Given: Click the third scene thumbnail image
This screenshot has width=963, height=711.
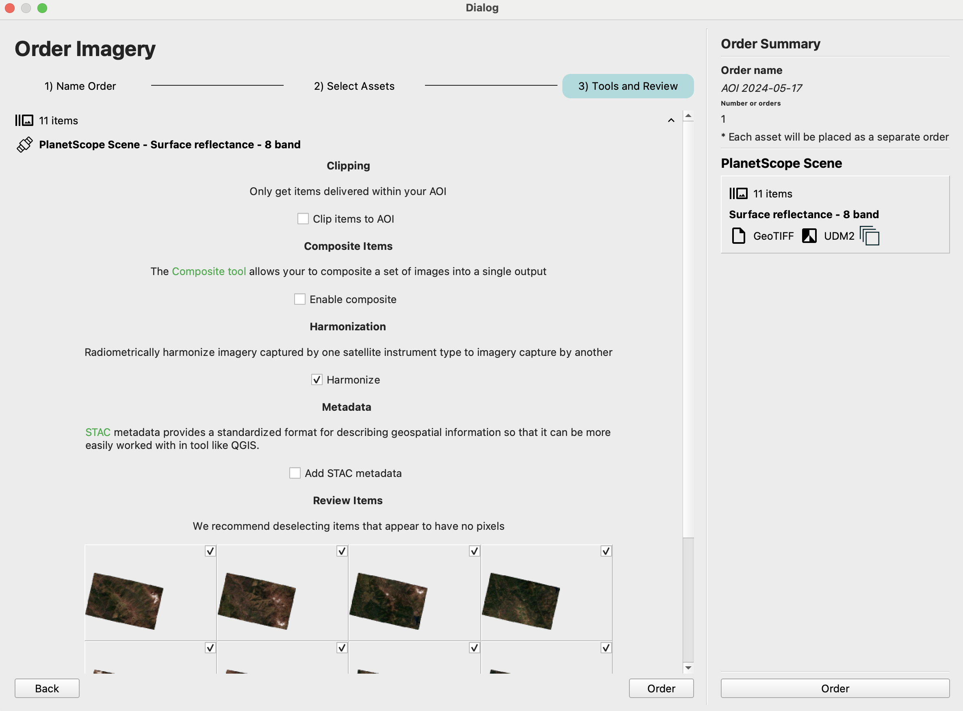Looking at the screenshot, I should (388, 601).
